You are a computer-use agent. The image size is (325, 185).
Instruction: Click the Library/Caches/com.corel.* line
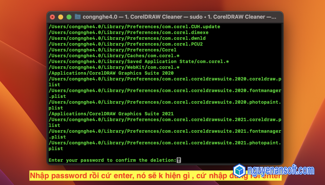(114, 55)
